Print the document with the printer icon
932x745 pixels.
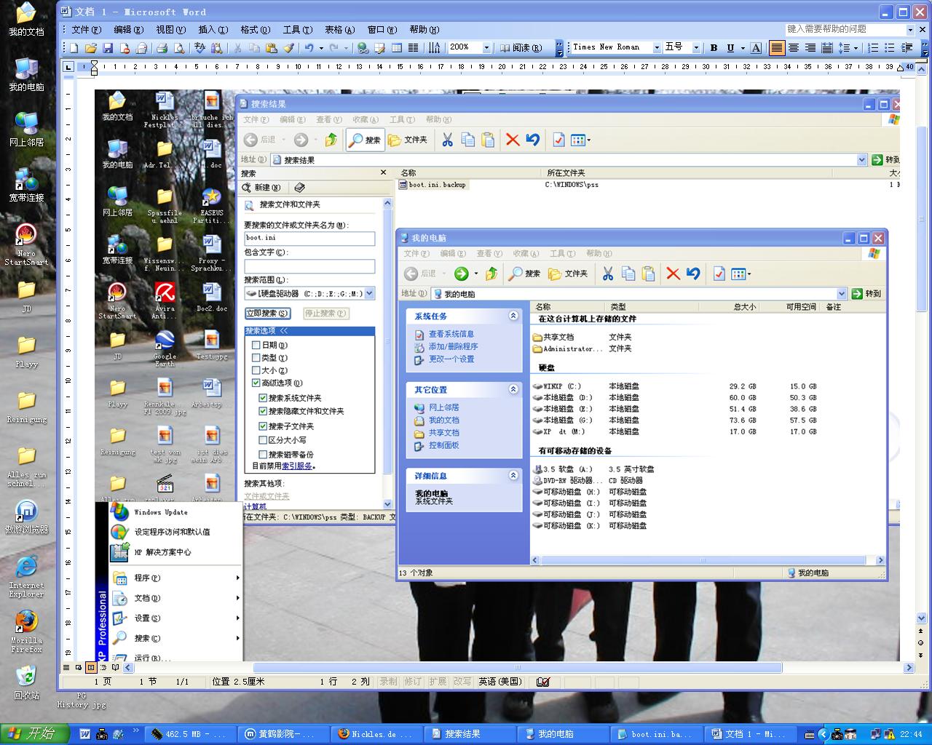click(162, 48)
